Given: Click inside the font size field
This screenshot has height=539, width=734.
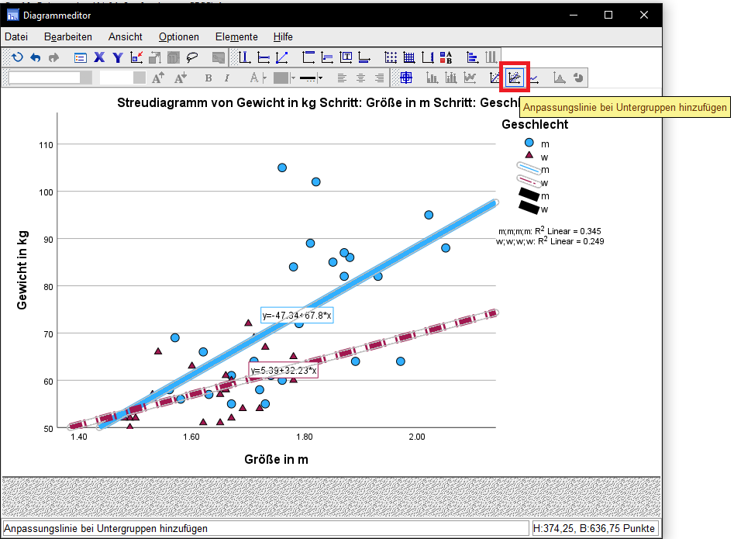Looking at the screenshot, I should [116, 78].
